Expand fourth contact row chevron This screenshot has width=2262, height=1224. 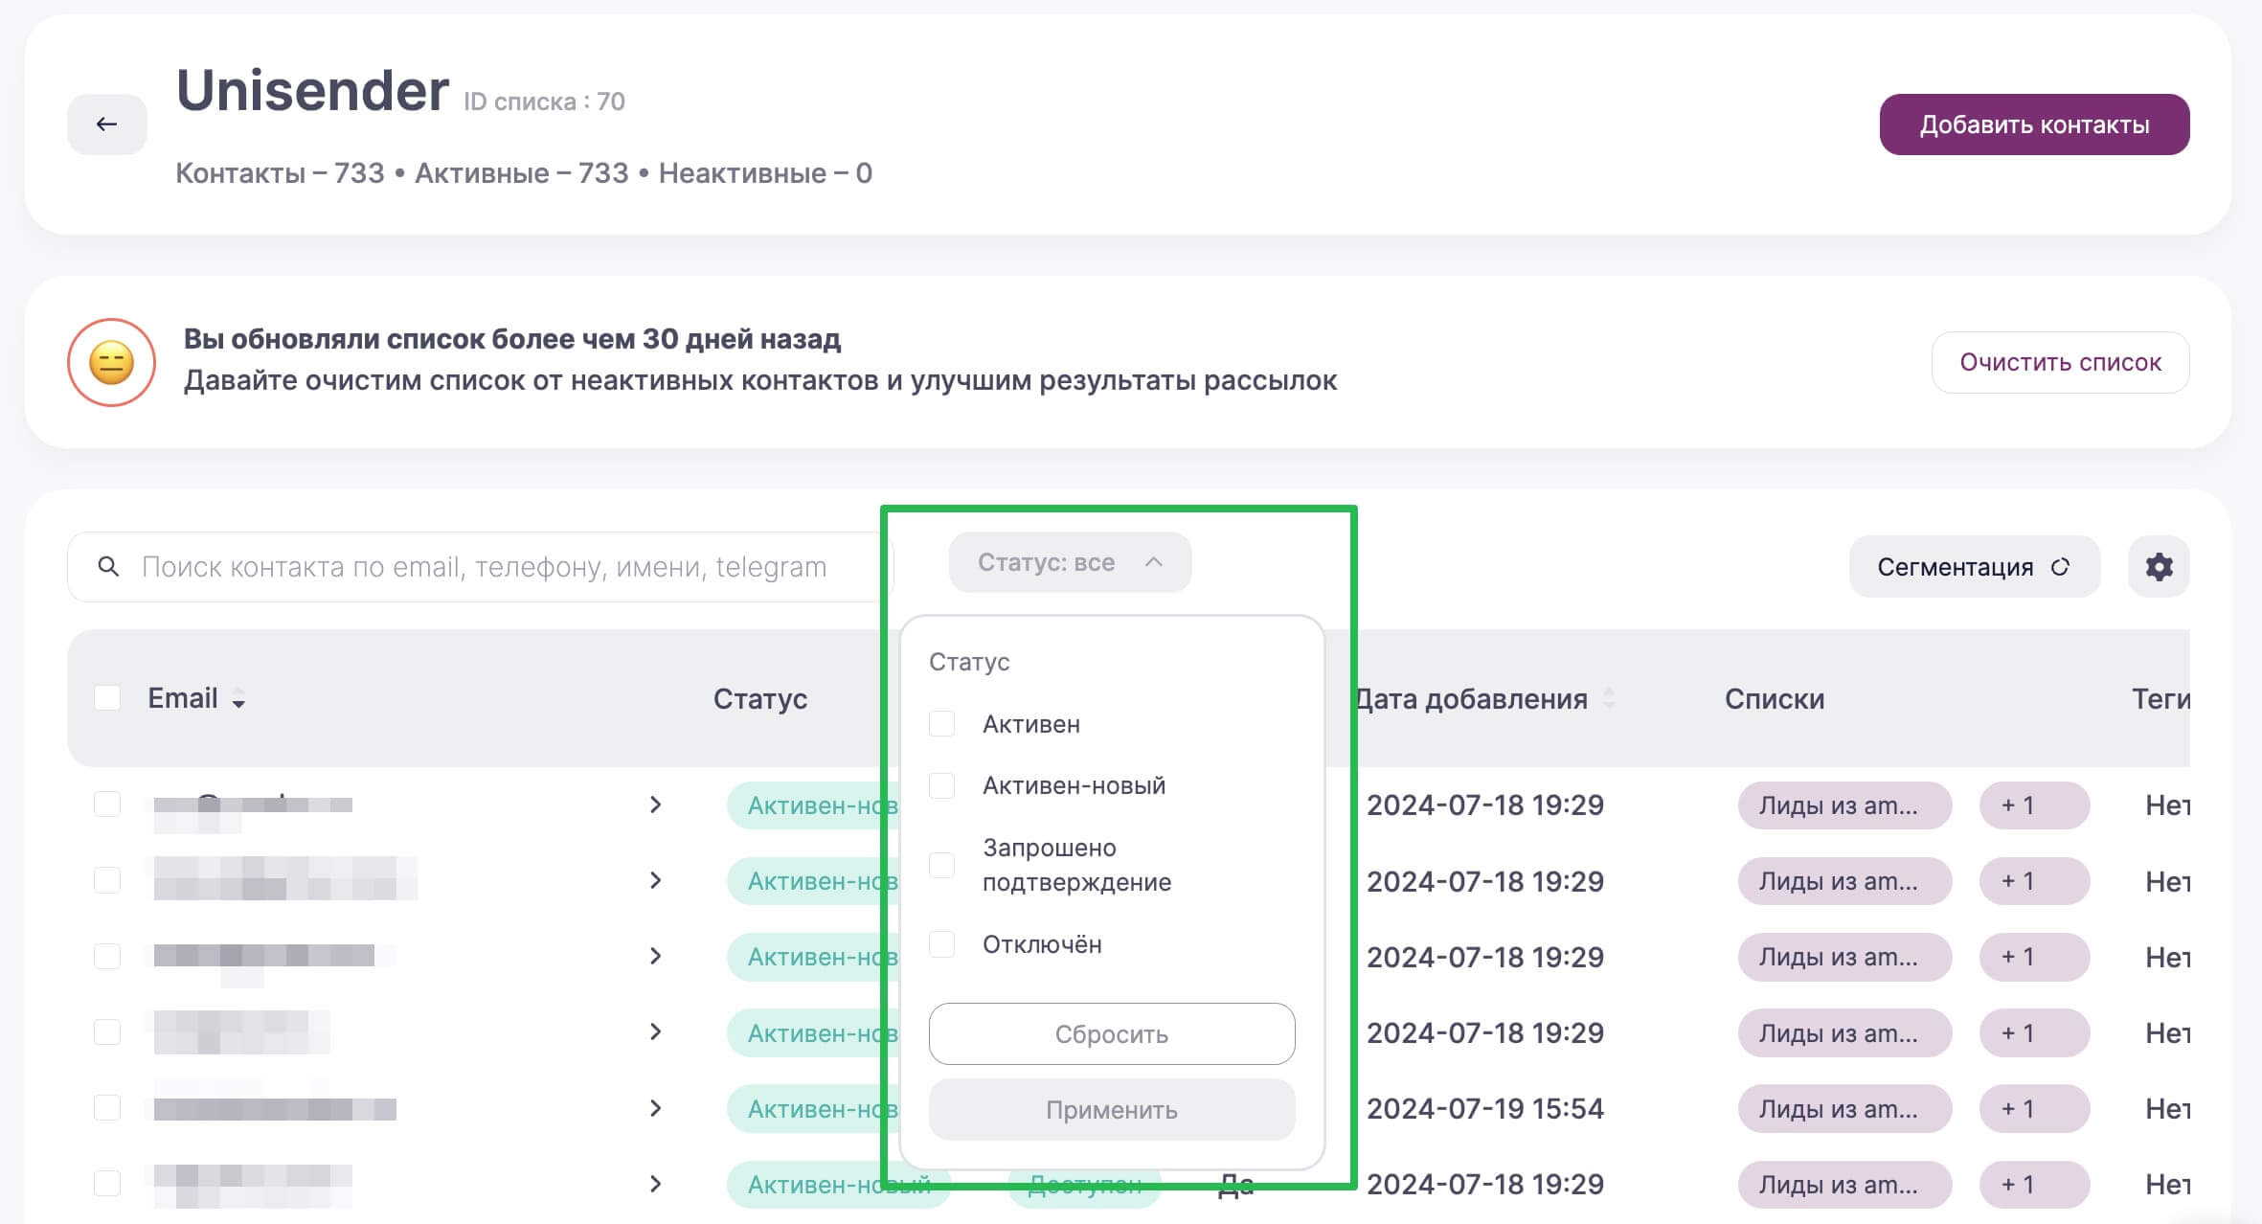pos(655,1031)
